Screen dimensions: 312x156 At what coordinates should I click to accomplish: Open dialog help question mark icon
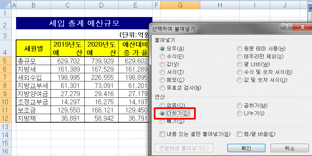(286, 27)
